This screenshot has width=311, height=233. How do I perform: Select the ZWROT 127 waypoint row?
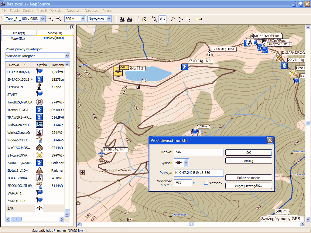tap(35, 201)
